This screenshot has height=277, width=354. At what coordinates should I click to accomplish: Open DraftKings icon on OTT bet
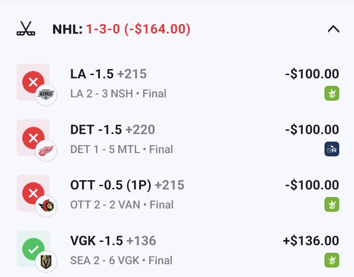coord(332,205)
